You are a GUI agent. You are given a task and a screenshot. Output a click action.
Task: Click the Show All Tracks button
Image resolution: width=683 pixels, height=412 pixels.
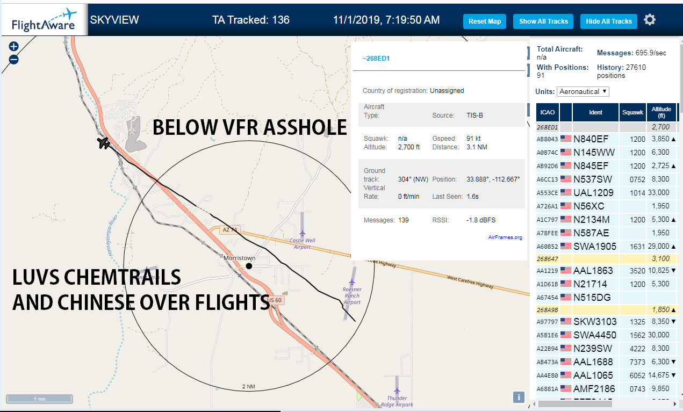[543, 21]
